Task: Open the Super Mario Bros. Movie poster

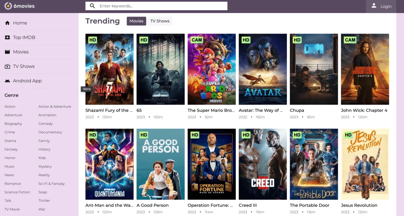Action: click(211, 69)
